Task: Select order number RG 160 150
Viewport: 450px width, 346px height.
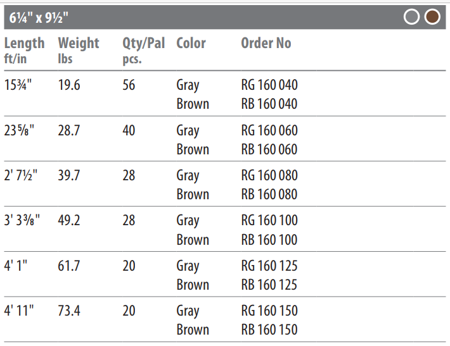Action: (x=269, y=311)
